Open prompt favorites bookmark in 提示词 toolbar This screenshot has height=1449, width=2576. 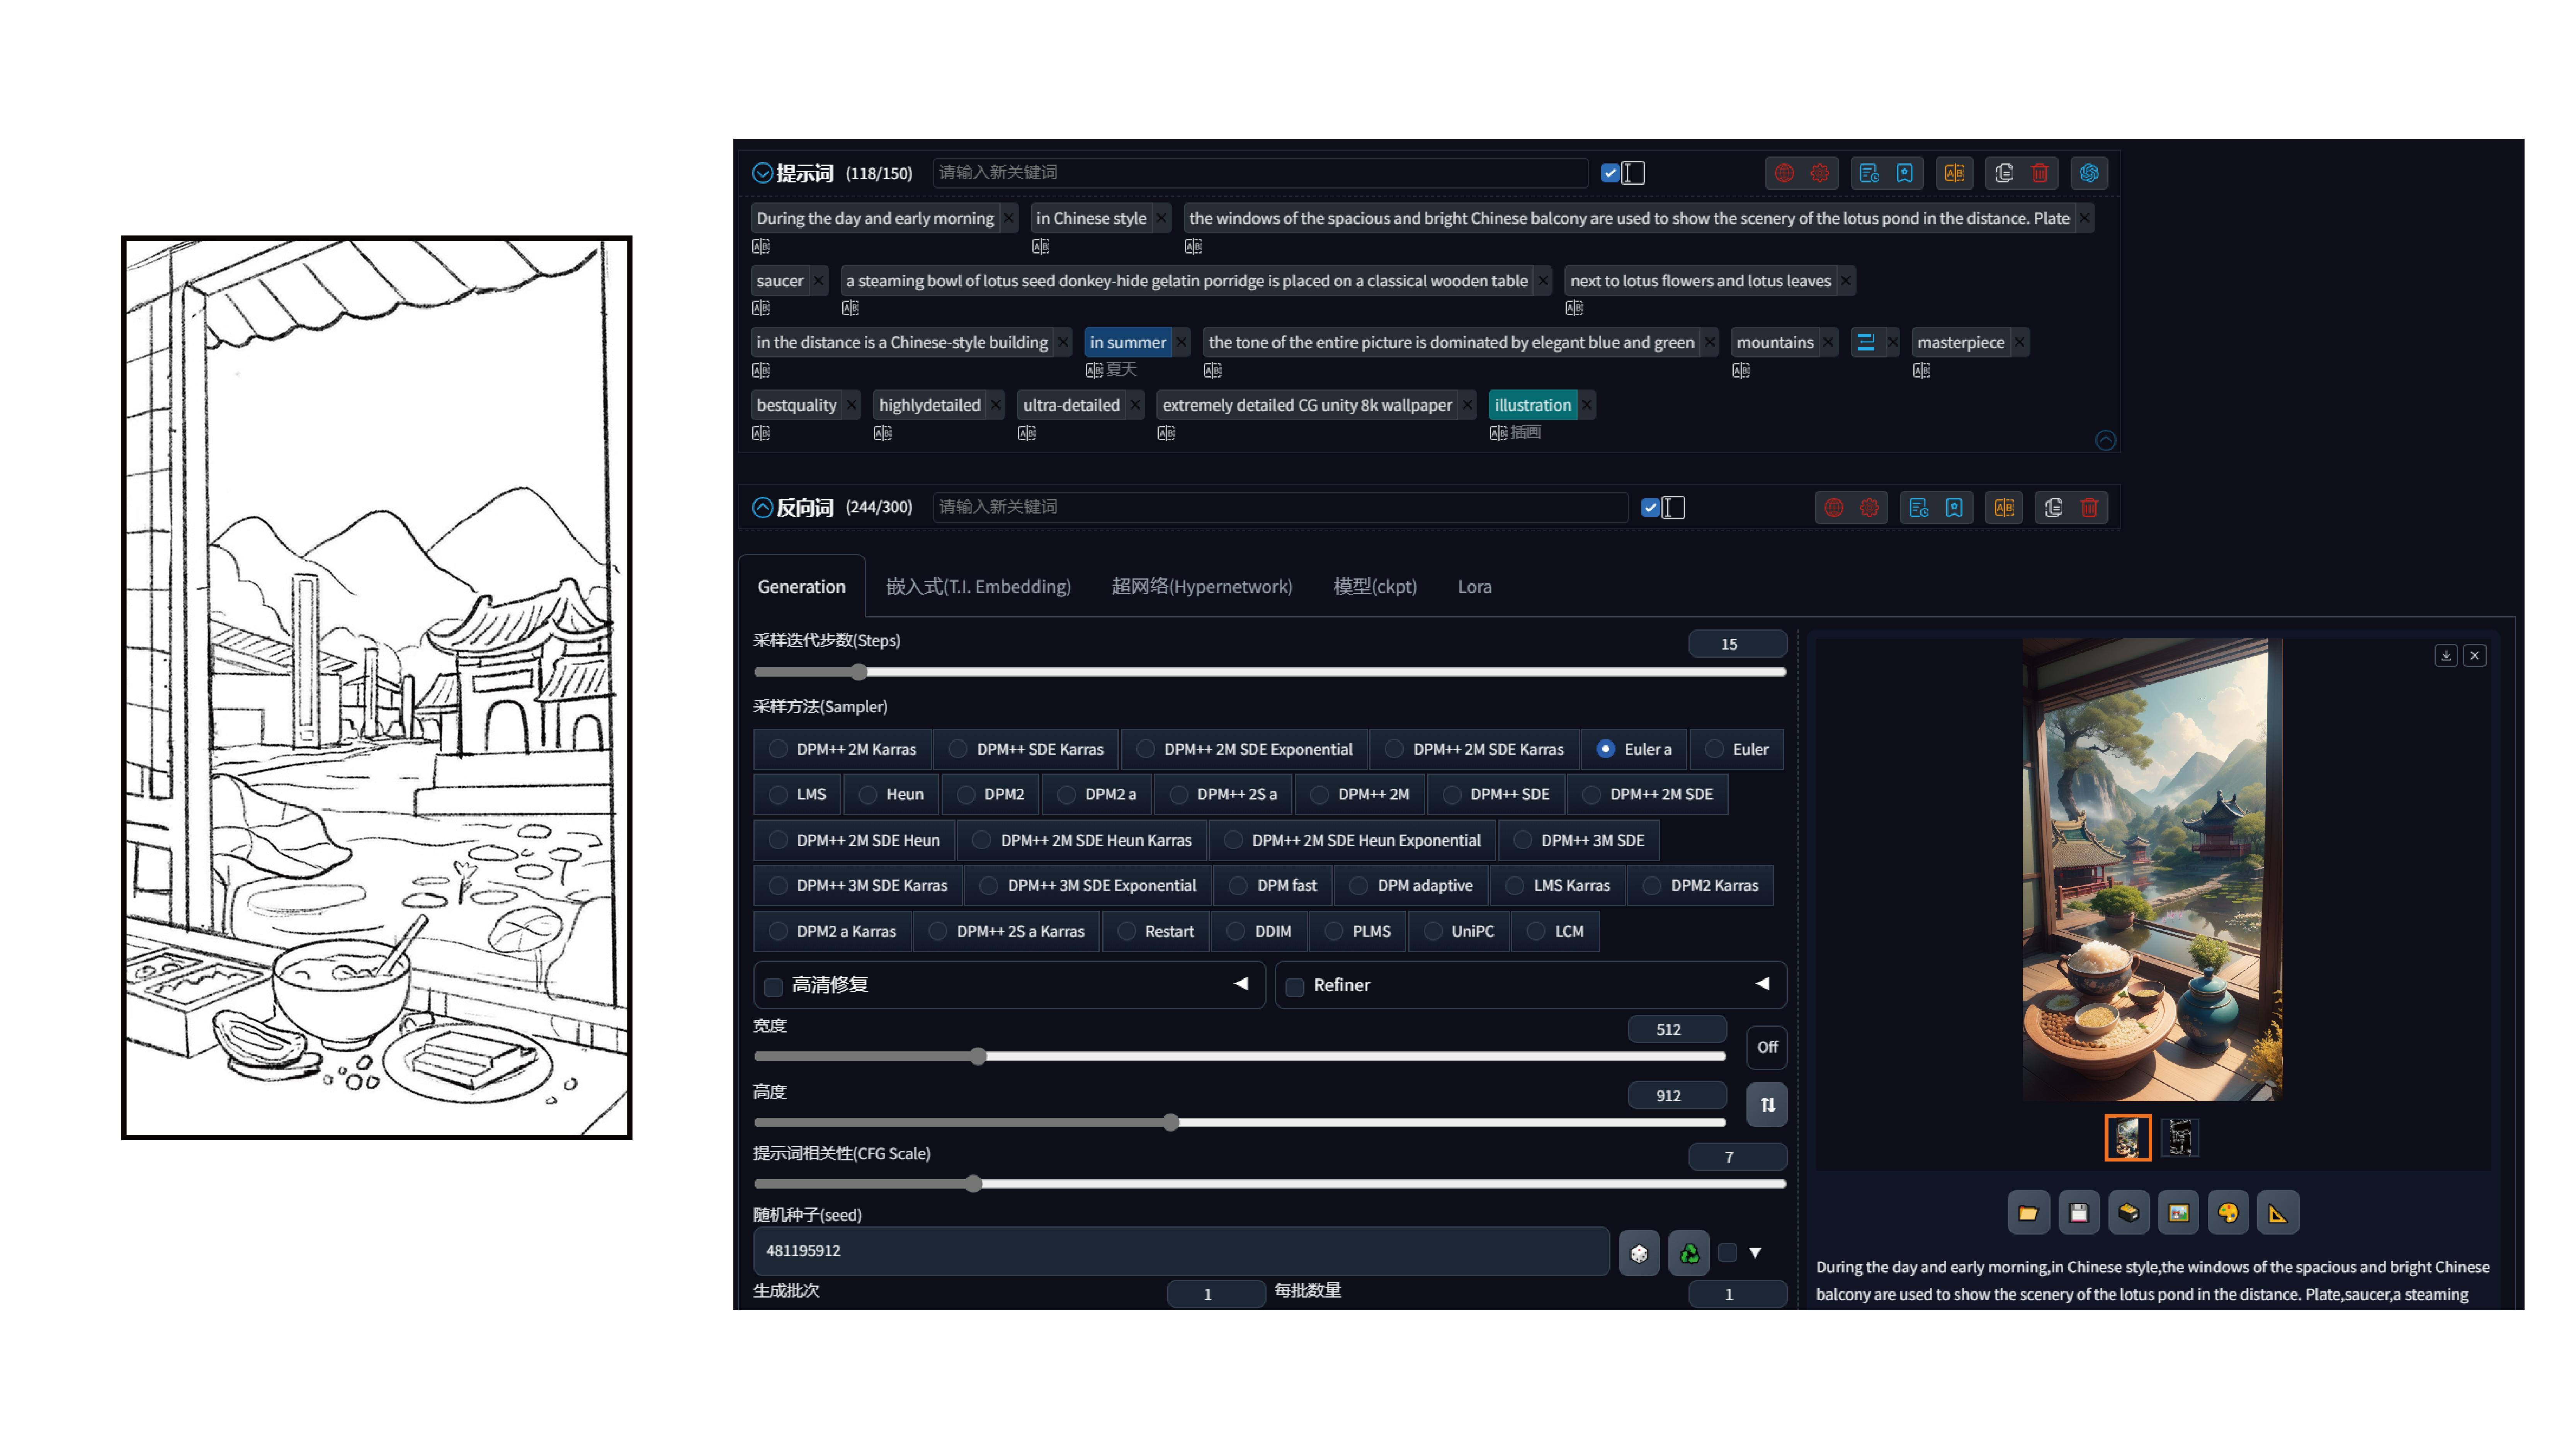1904,173
